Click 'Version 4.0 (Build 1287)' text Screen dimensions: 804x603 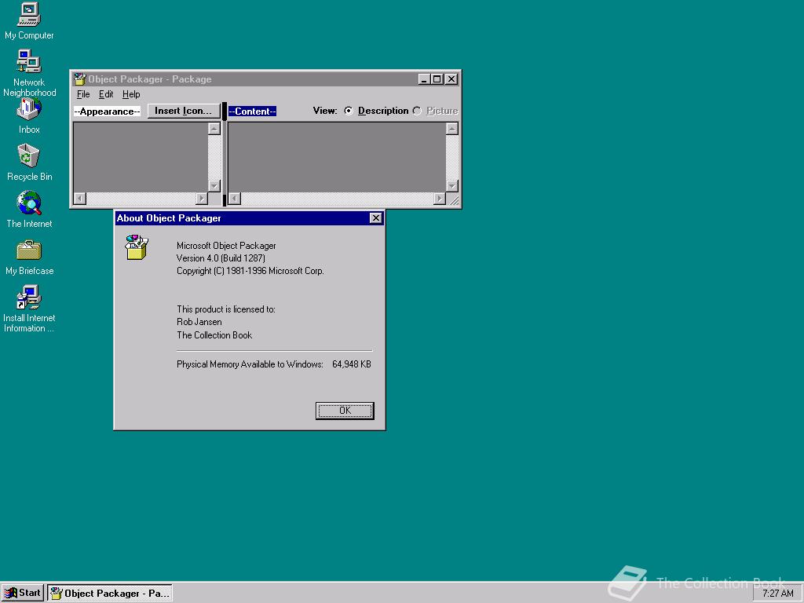(221, 258)
